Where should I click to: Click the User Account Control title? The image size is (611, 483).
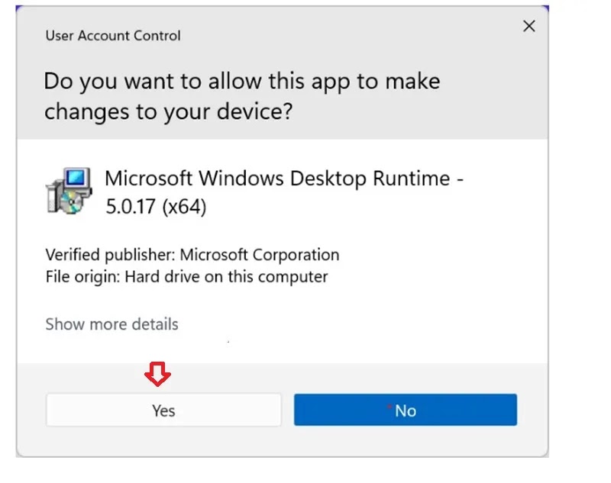pos(113,36)
